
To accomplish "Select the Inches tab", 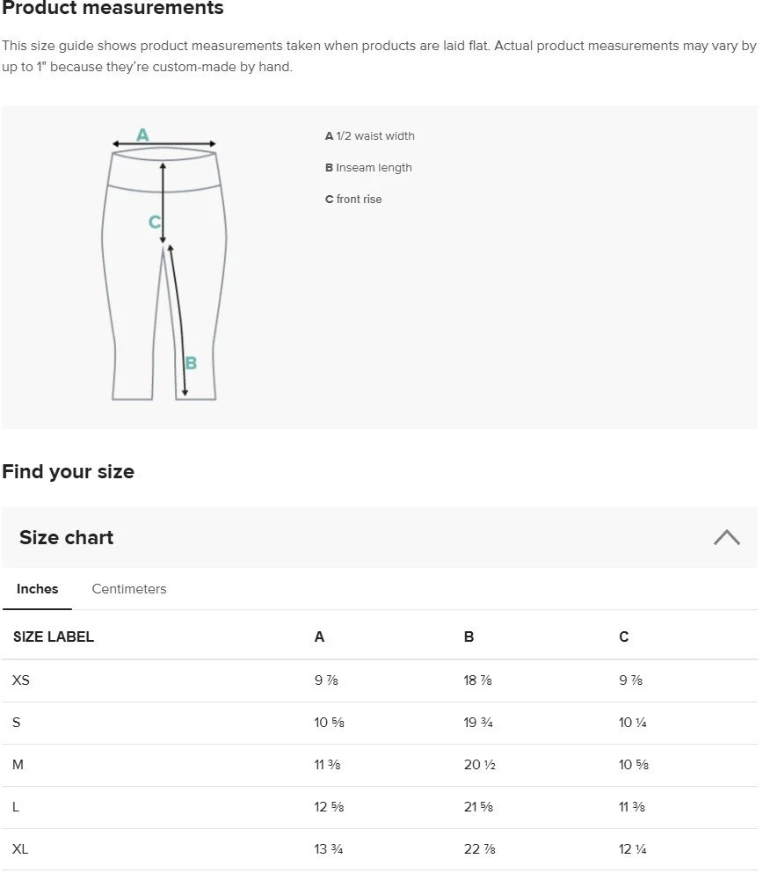I will click(x=38, y=589).
